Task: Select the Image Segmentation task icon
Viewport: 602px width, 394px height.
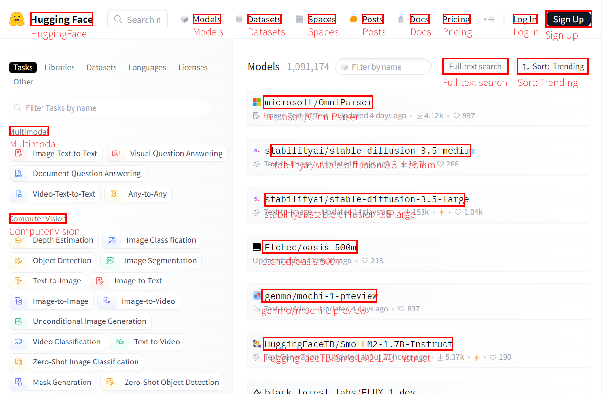Action: pyautogui.click(x=110, y=260)
